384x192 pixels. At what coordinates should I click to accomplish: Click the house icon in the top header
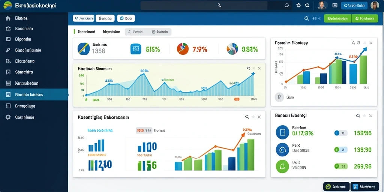coord(298,5)
